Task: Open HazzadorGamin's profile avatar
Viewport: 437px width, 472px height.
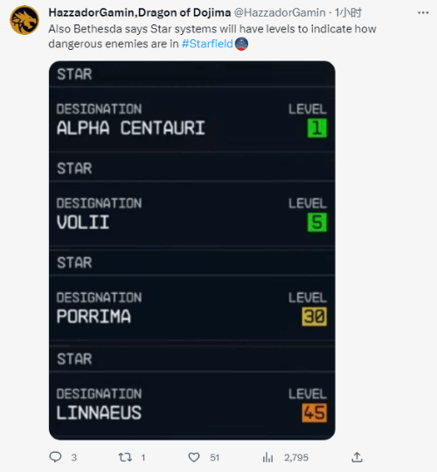Action: coord(24,20)
